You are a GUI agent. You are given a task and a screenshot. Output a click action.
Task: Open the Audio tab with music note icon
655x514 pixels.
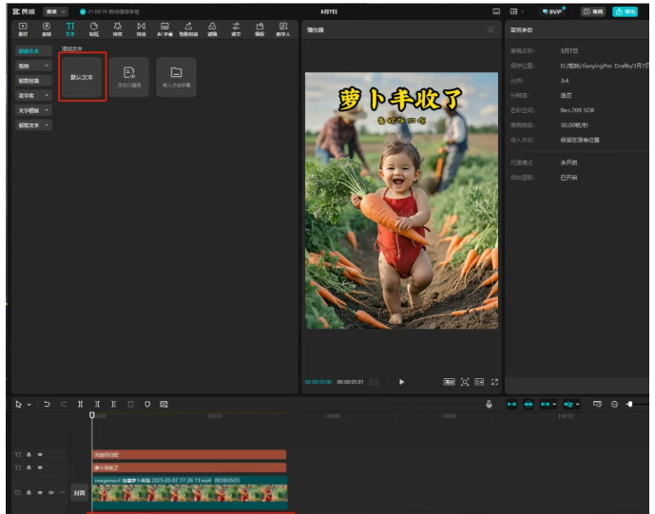[47, 29]
